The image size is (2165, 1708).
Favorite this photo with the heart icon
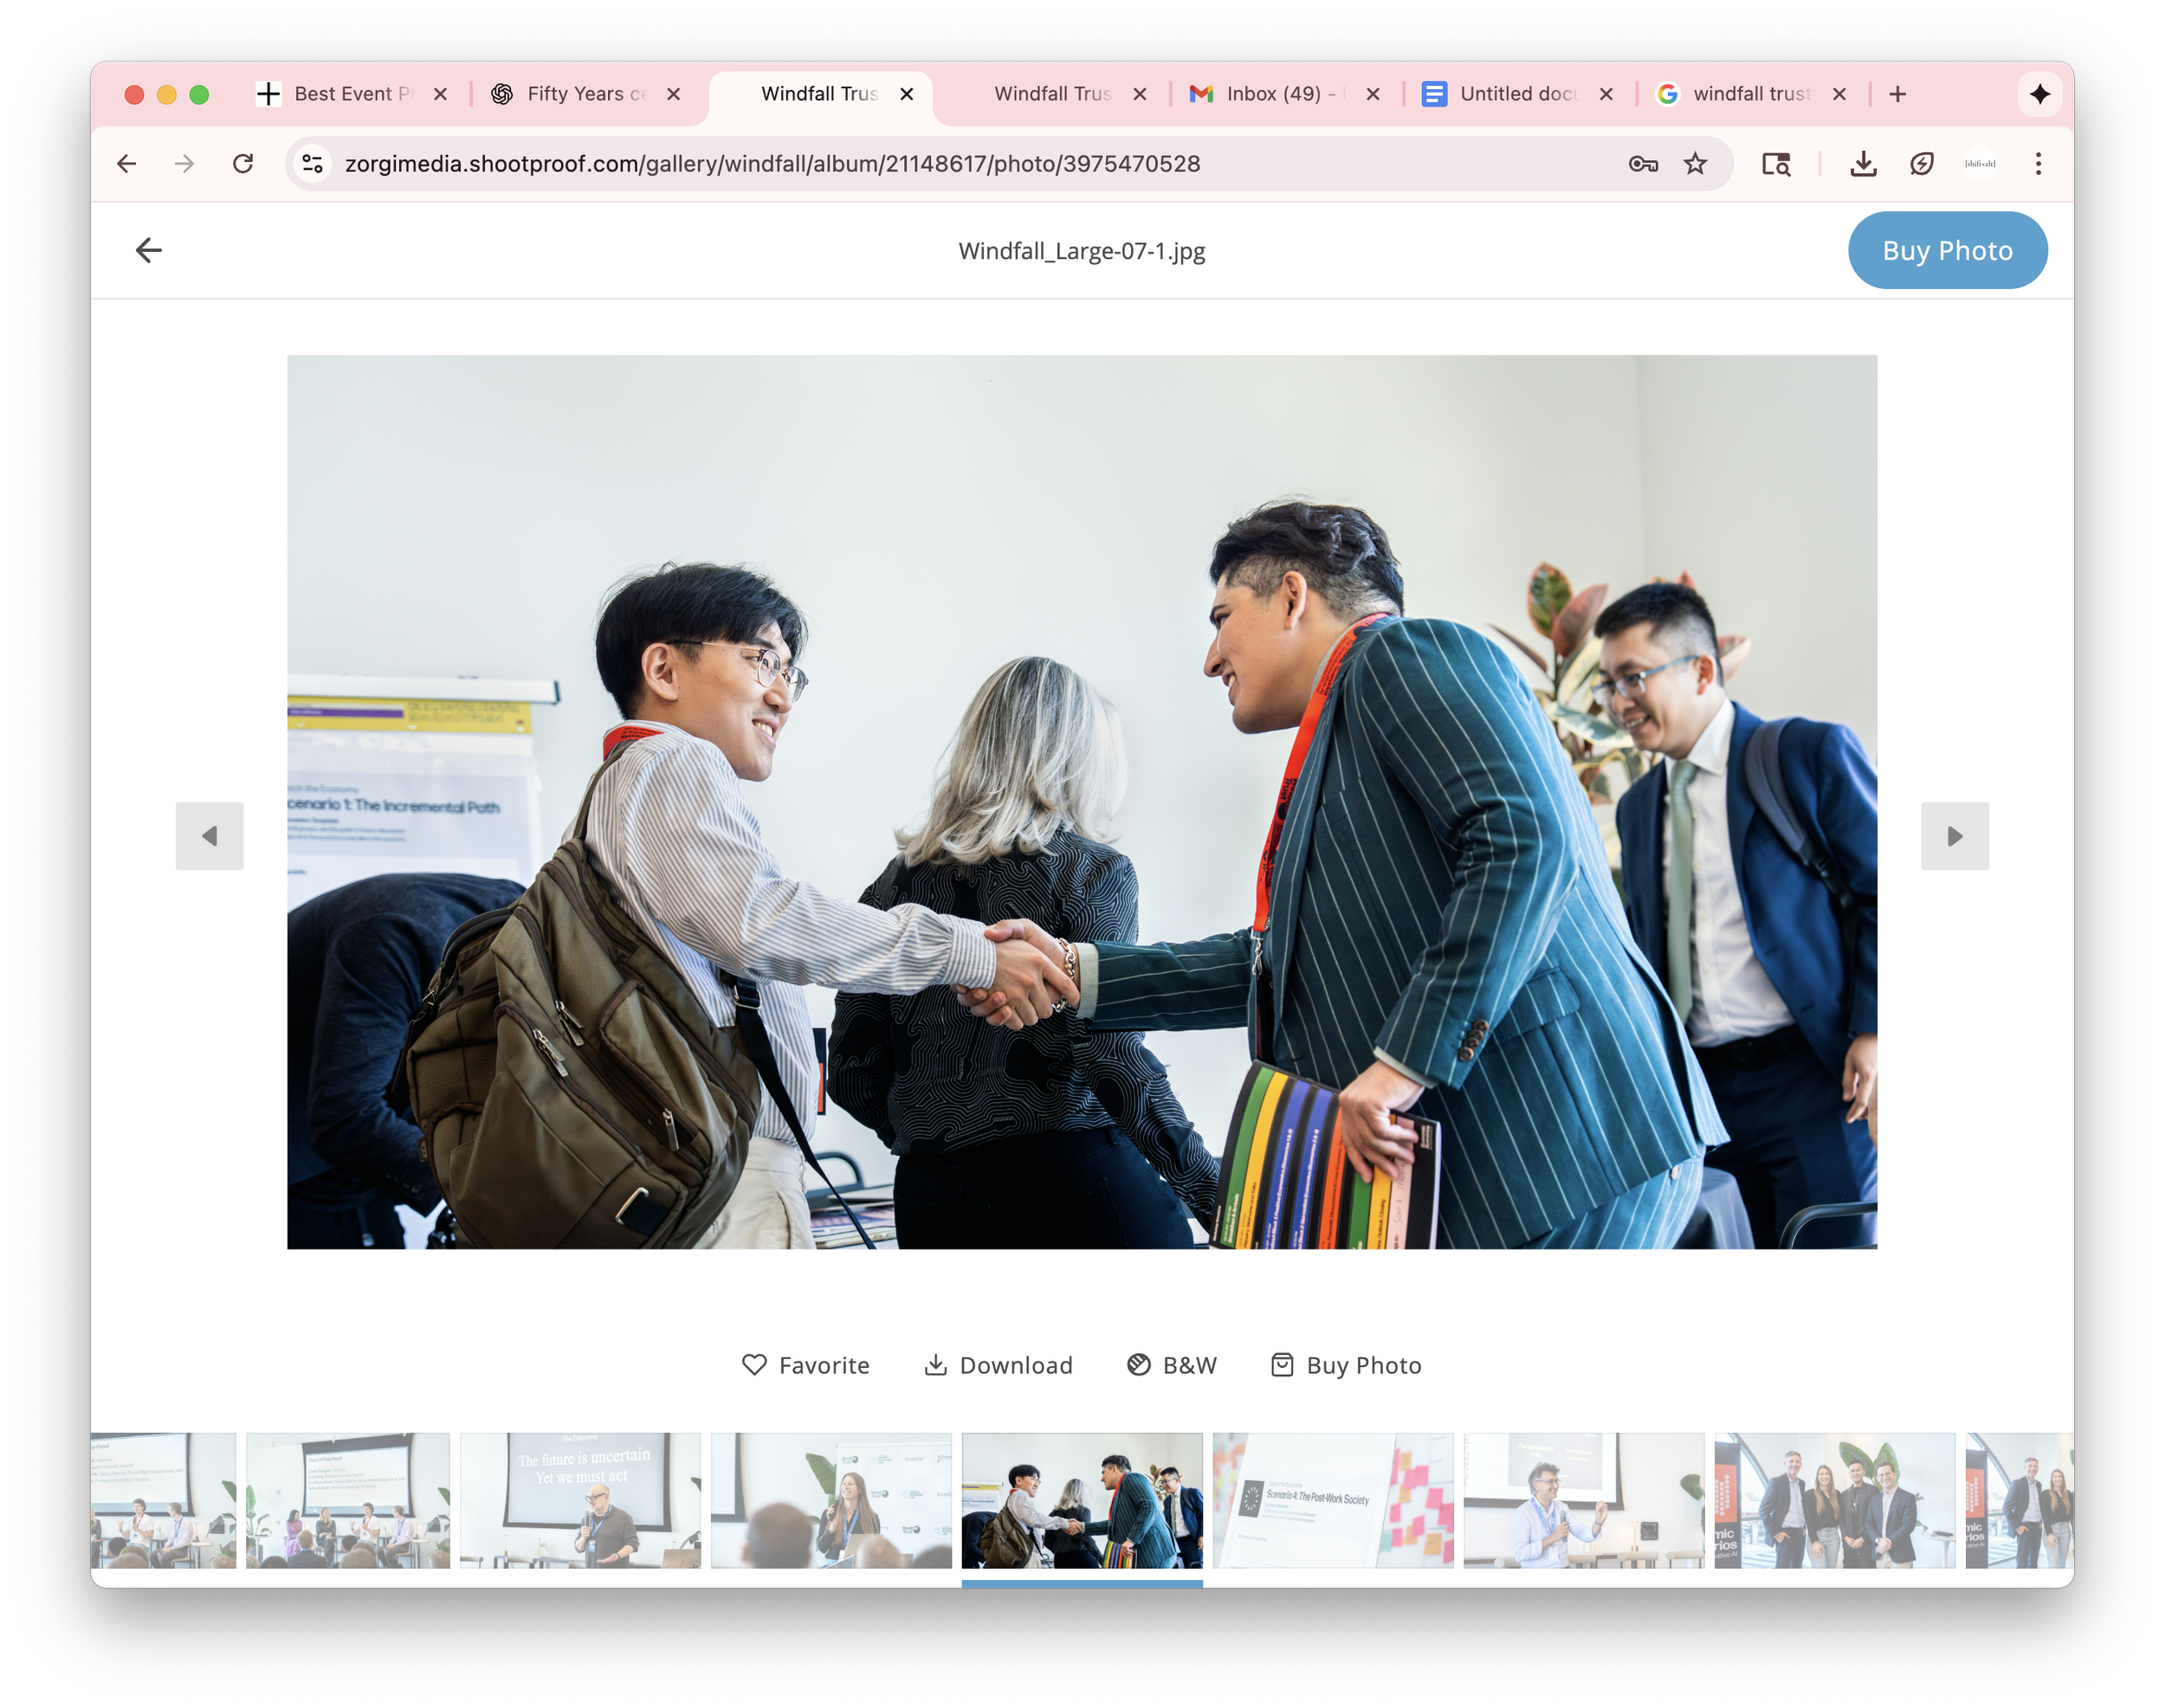[754, 1365]
